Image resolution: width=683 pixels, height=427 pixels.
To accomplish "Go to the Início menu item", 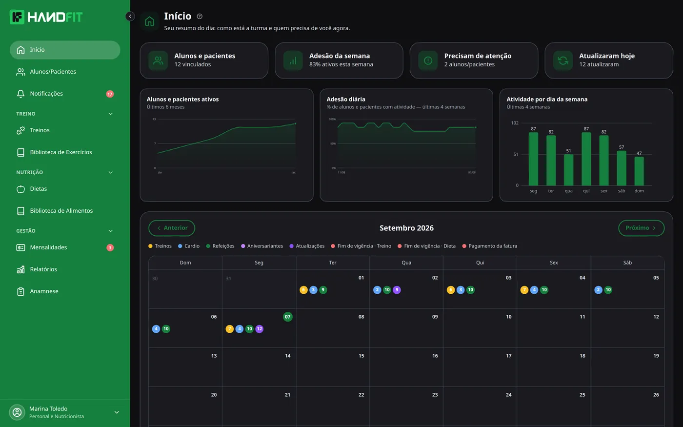I will 65,50.
